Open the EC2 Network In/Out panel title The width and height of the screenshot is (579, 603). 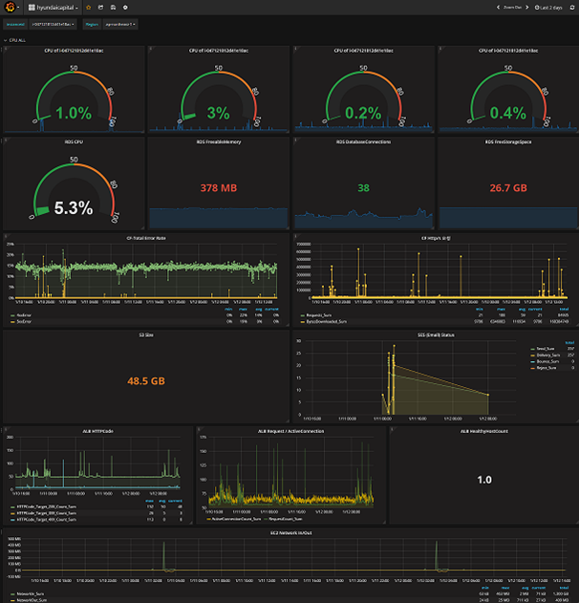pos(290,533)
